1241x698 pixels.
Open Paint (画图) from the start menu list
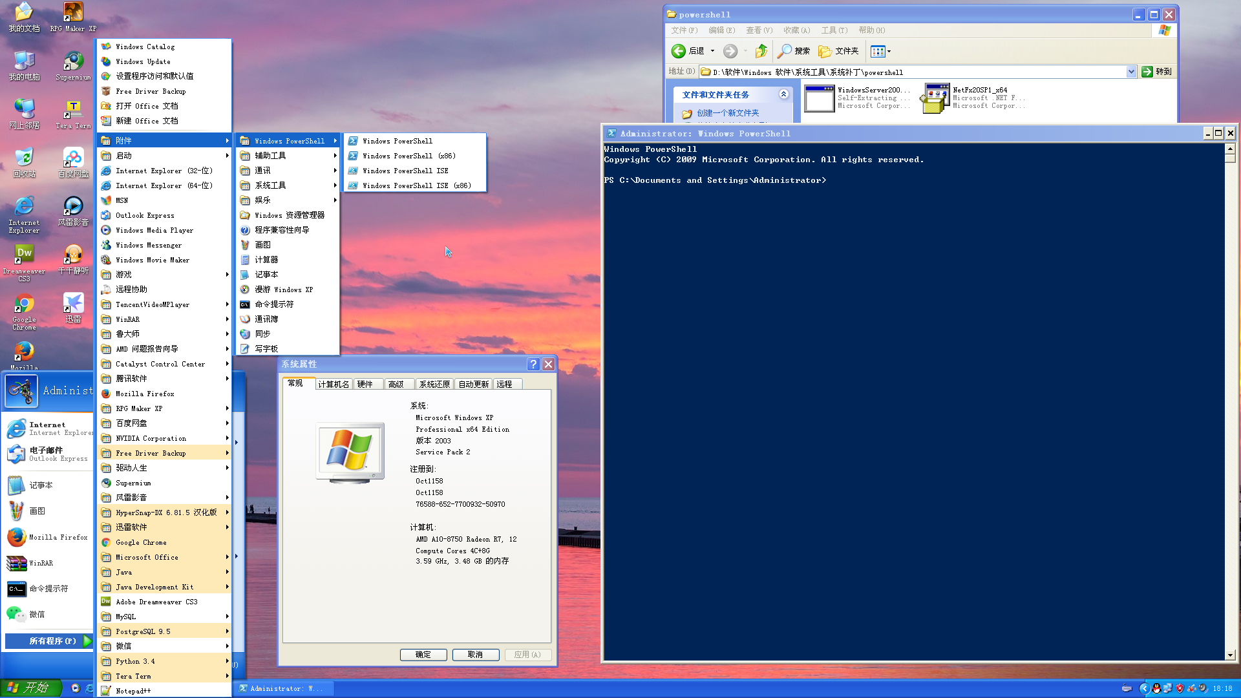coord(28,511)
